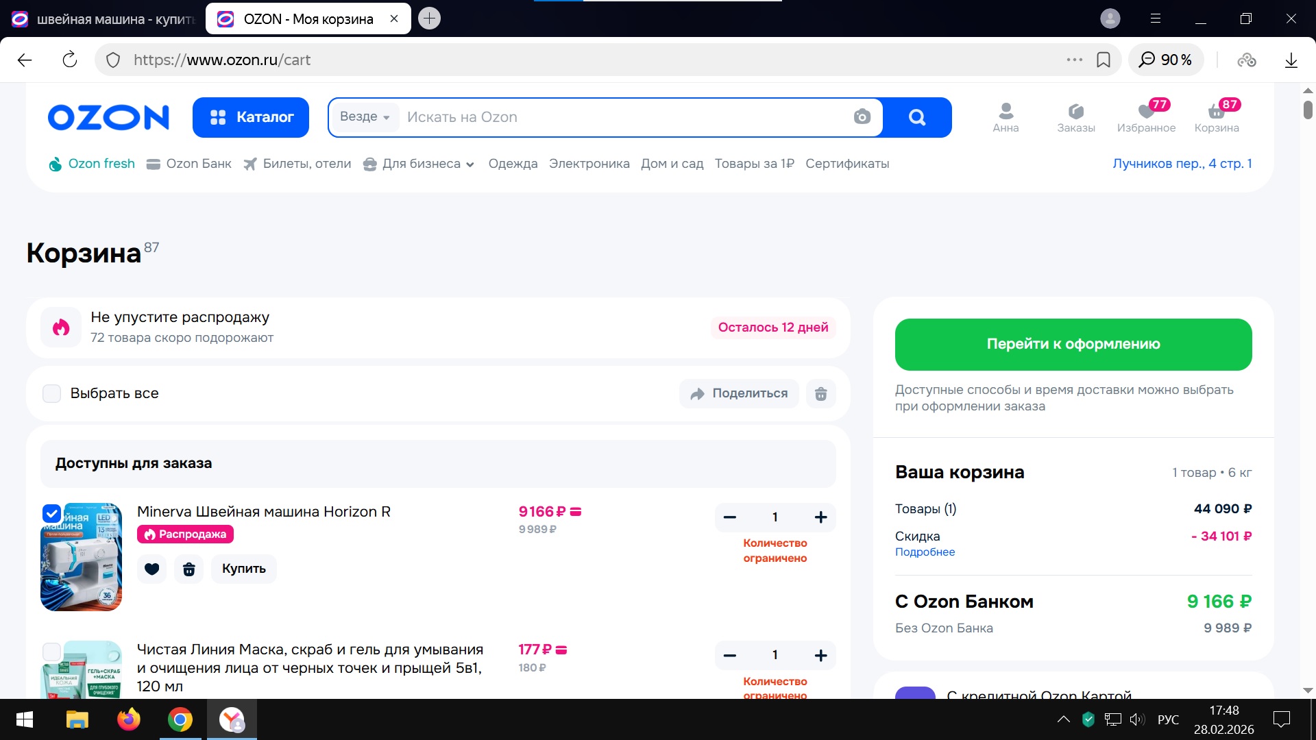The height and width of the screenshot is (740, 1316).
Task: Remove Minerva sewing machine via trash icon
Action: 188,569
